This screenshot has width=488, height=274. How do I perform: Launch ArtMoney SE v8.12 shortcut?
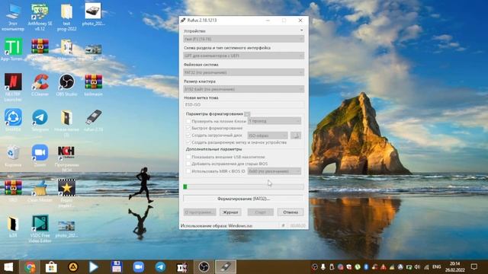point(40,17)
